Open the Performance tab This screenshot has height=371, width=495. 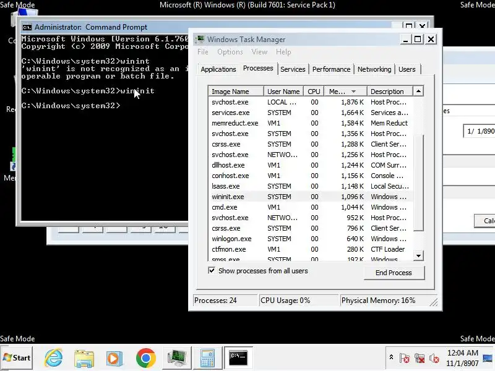coord(331,69)
